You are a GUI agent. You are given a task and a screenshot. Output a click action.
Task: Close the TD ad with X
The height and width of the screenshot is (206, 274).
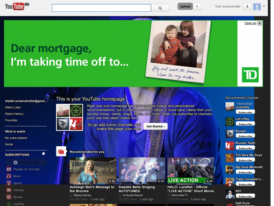click(x=260, y=23)
